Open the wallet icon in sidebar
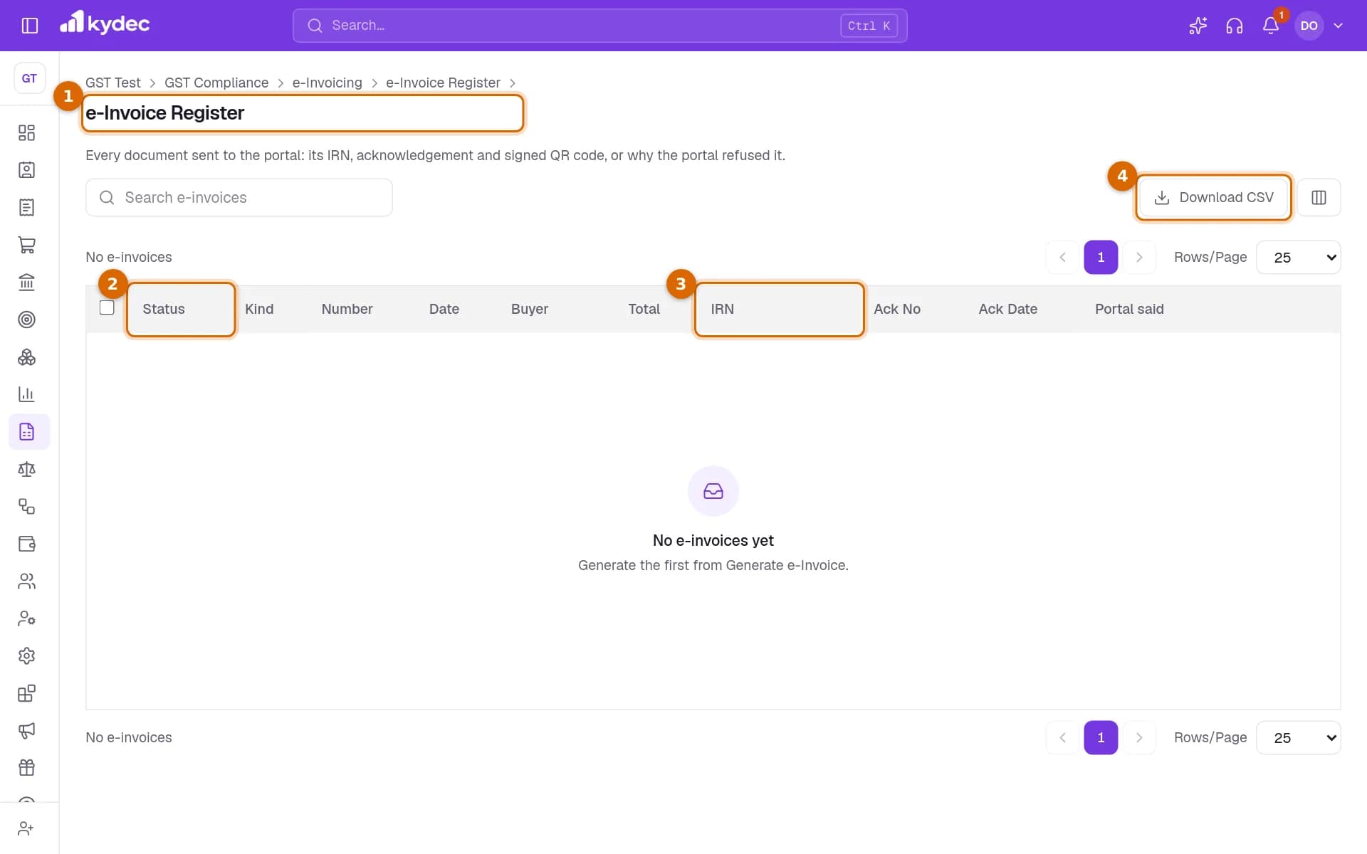Image resolution: width=1367 pixels, height=854 pixels. pyautogui.click(x=26, y=544)
